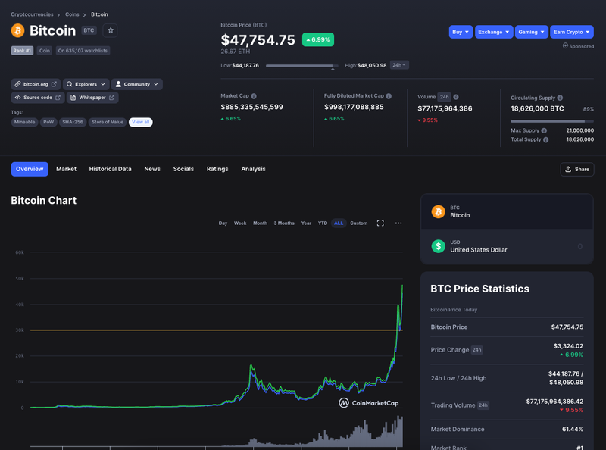Open the chart three-dots more options
Screen dimensions: 606x450
pos(398,223)
